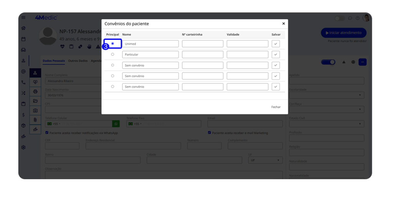Set Particular as the principal convênio
The height and width of the screenshot is (206, 393).
click(x=112, y=54)
